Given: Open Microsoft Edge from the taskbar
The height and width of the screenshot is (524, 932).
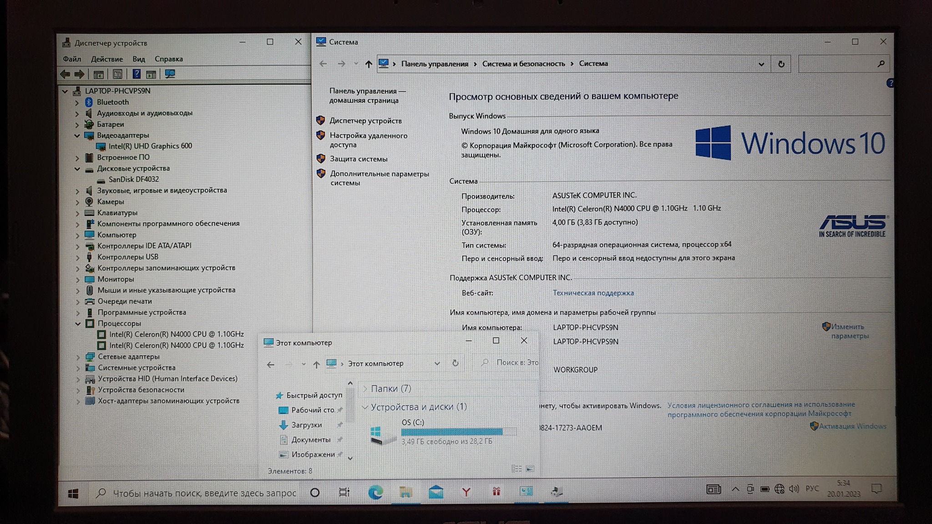Looking at the screenshot, I should (375, 492).
